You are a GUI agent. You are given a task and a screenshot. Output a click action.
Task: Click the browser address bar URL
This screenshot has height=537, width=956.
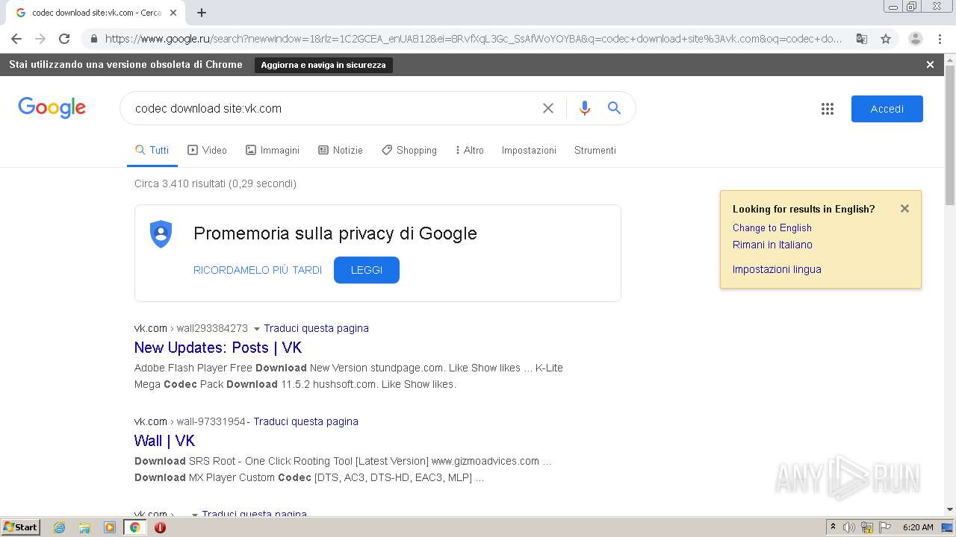[474, 39]
